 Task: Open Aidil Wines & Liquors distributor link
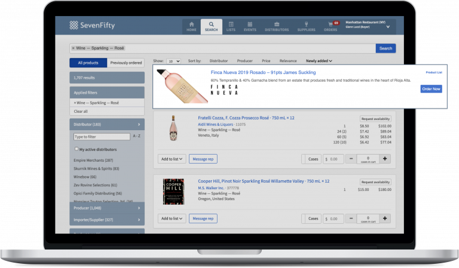click(x=215, y=124)
